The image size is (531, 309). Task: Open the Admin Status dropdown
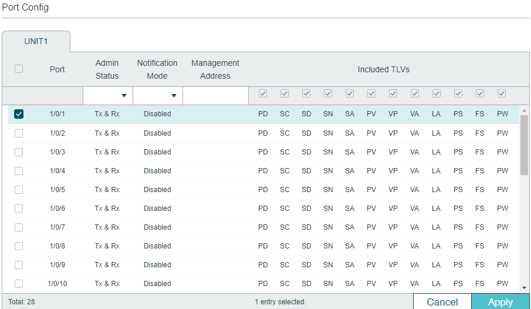pyautogui.click(x=108, y=96)
